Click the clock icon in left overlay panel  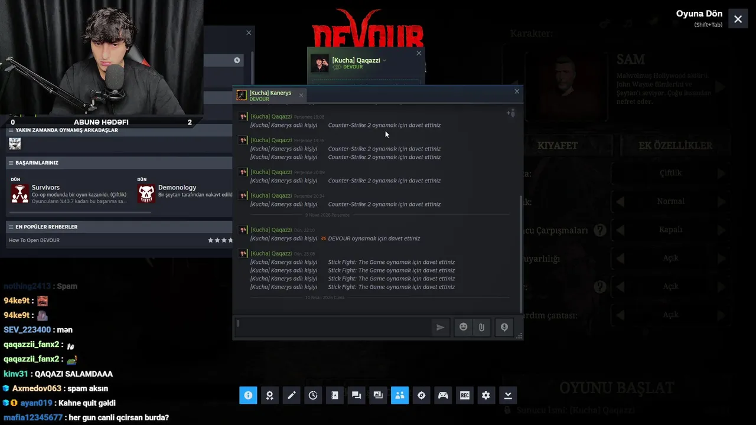[x=237, y=60]
